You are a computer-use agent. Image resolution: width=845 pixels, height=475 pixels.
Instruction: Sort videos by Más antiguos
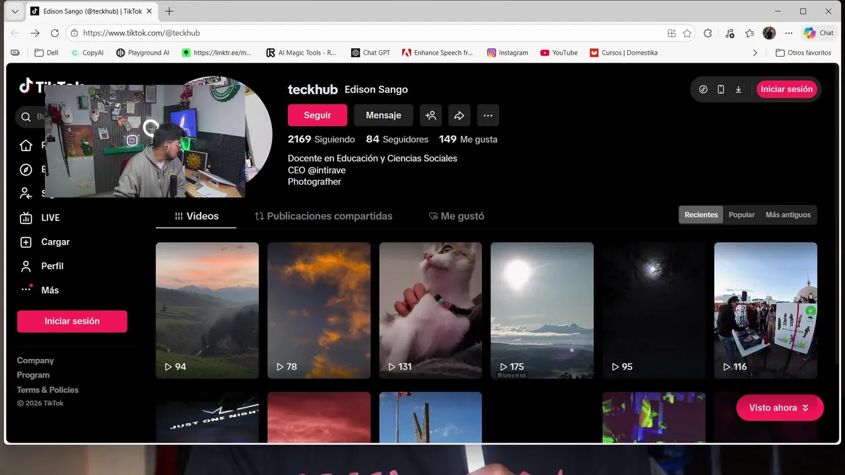[x=788, y=214]
